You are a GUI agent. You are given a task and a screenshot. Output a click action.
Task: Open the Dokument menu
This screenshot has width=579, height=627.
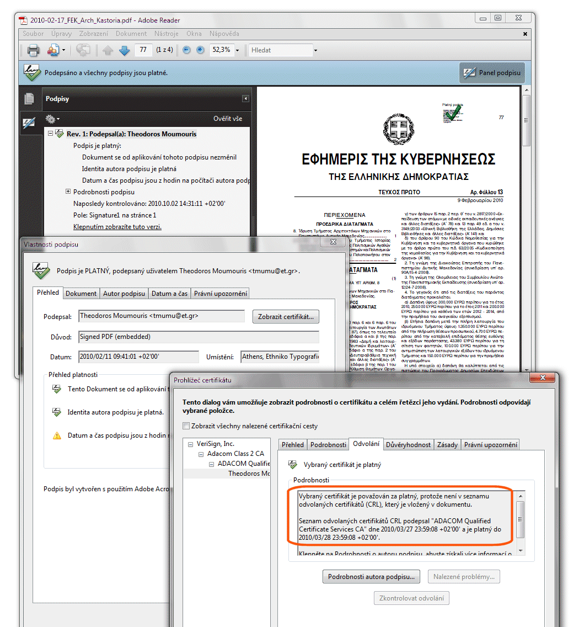coord(131,34)
